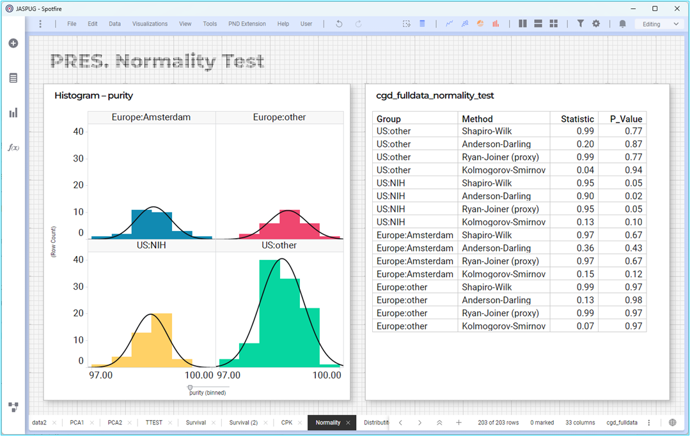The height and width of the screenshot is (436, 690).
Task: Open settings gear in toolbar
Action: pyautogui.click(x=596, y=24)
